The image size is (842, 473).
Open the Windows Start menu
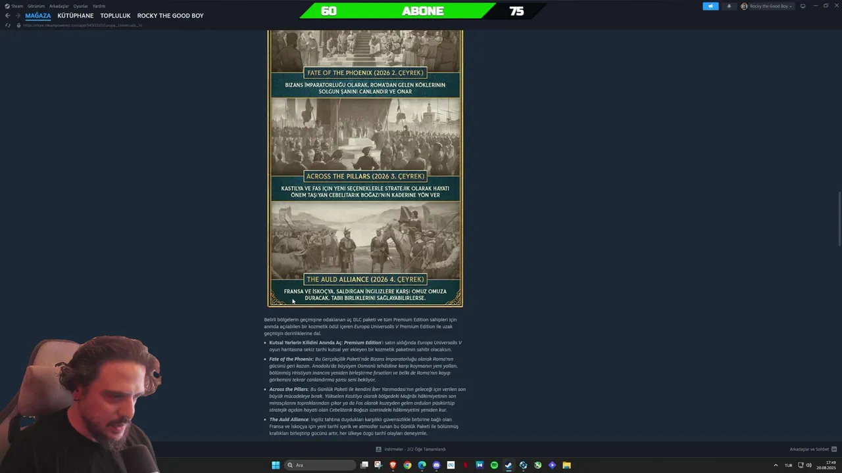tap(276, 465)
